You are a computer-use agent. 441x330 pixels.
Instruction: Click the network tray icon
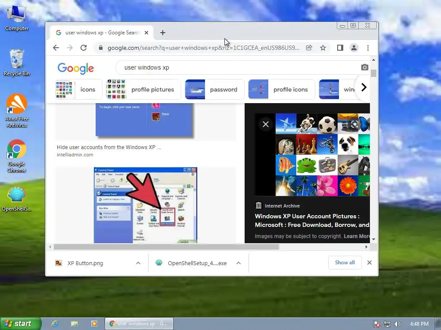pos(387,324)
